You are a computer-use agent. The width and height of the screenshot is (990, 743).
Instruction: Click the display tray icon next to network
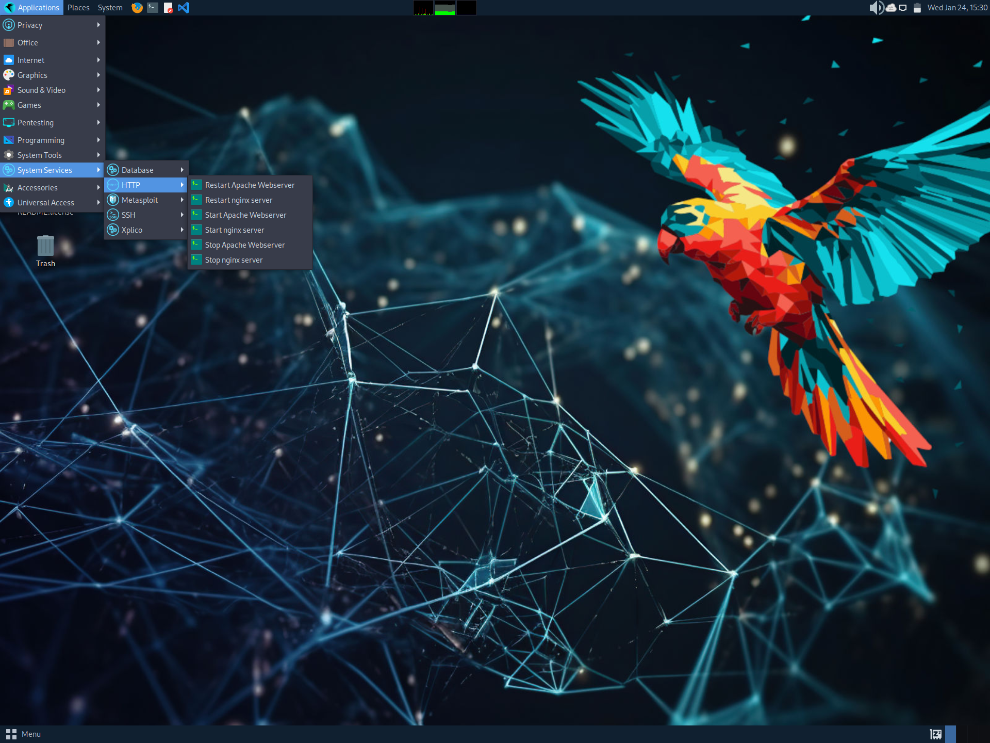pyautogui.click(x=903, y=8)
